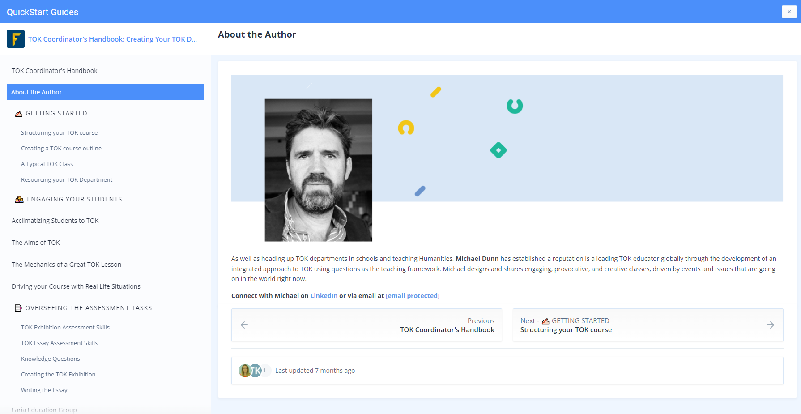Close the QuickStart Guides panel
801x414 pixels.
[789, 12]
